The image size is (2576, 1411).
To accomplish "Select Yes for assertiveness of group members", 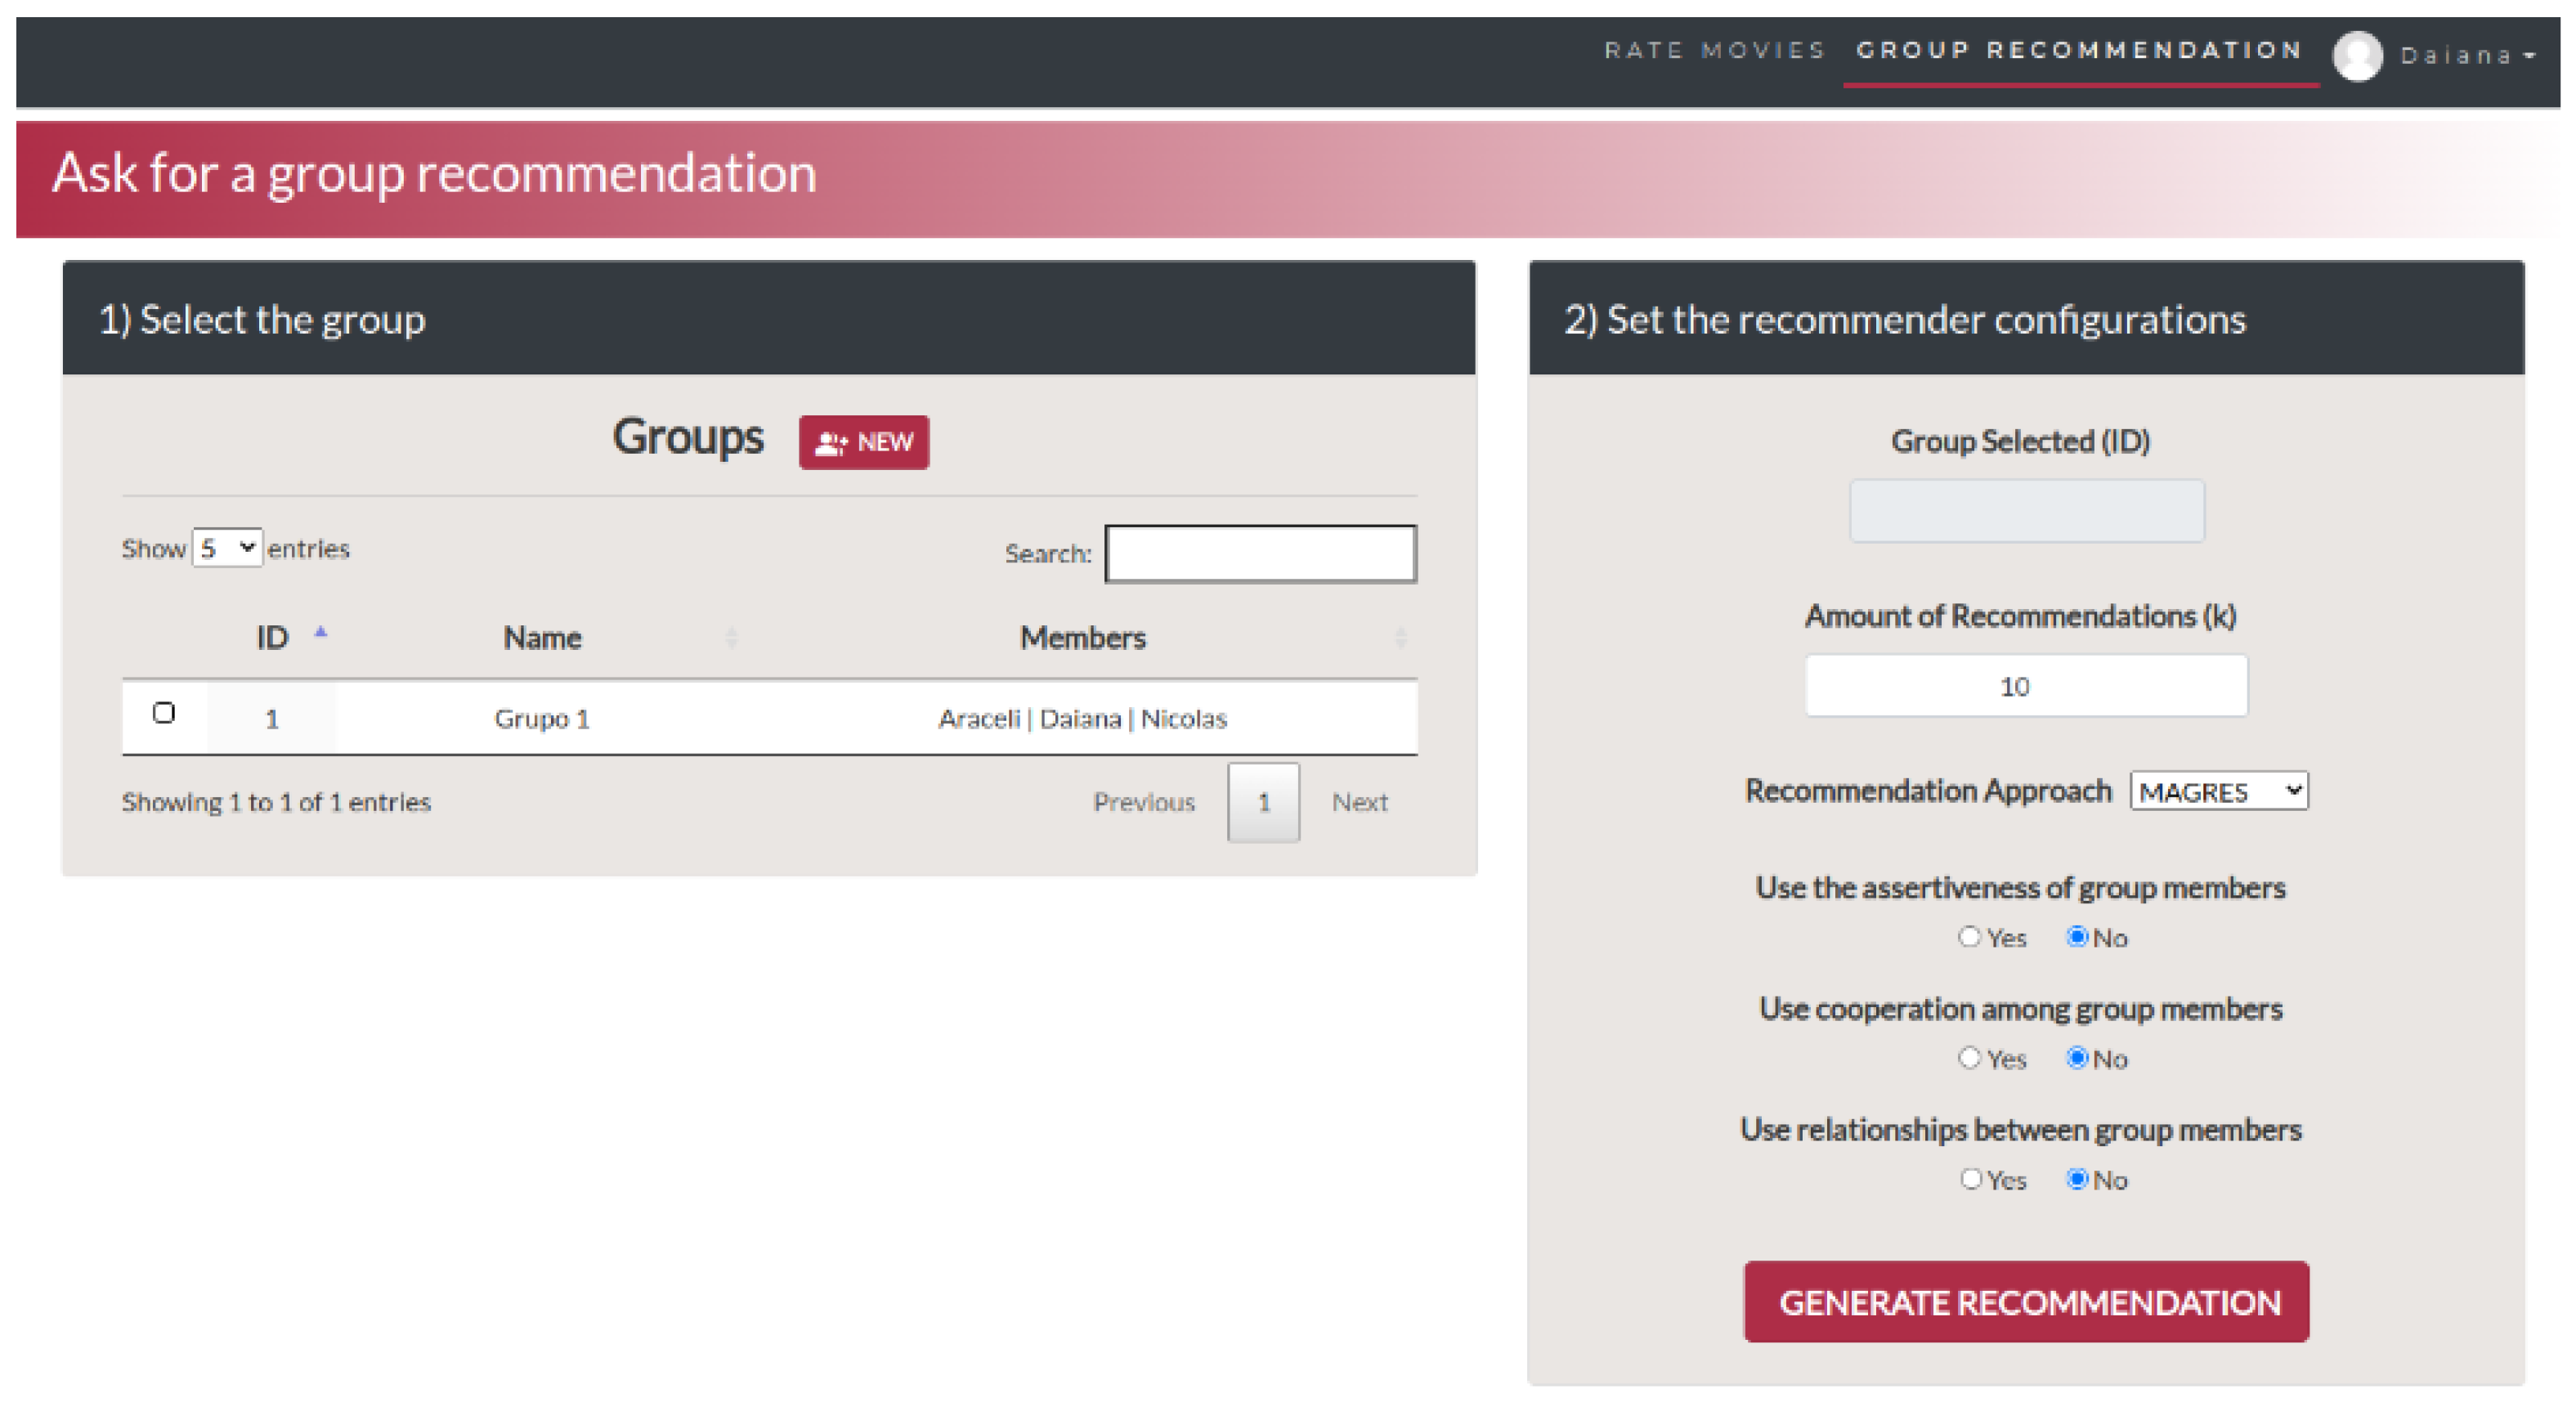I will coord(1969,937).
